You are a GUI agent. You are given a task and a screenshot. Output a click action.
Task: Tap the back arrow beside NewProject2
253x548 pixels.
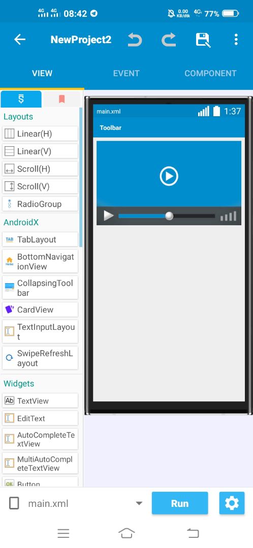20,40
